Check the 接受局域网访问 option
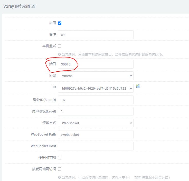The height and width of the screenshot is (181, 189). [60, 169]
